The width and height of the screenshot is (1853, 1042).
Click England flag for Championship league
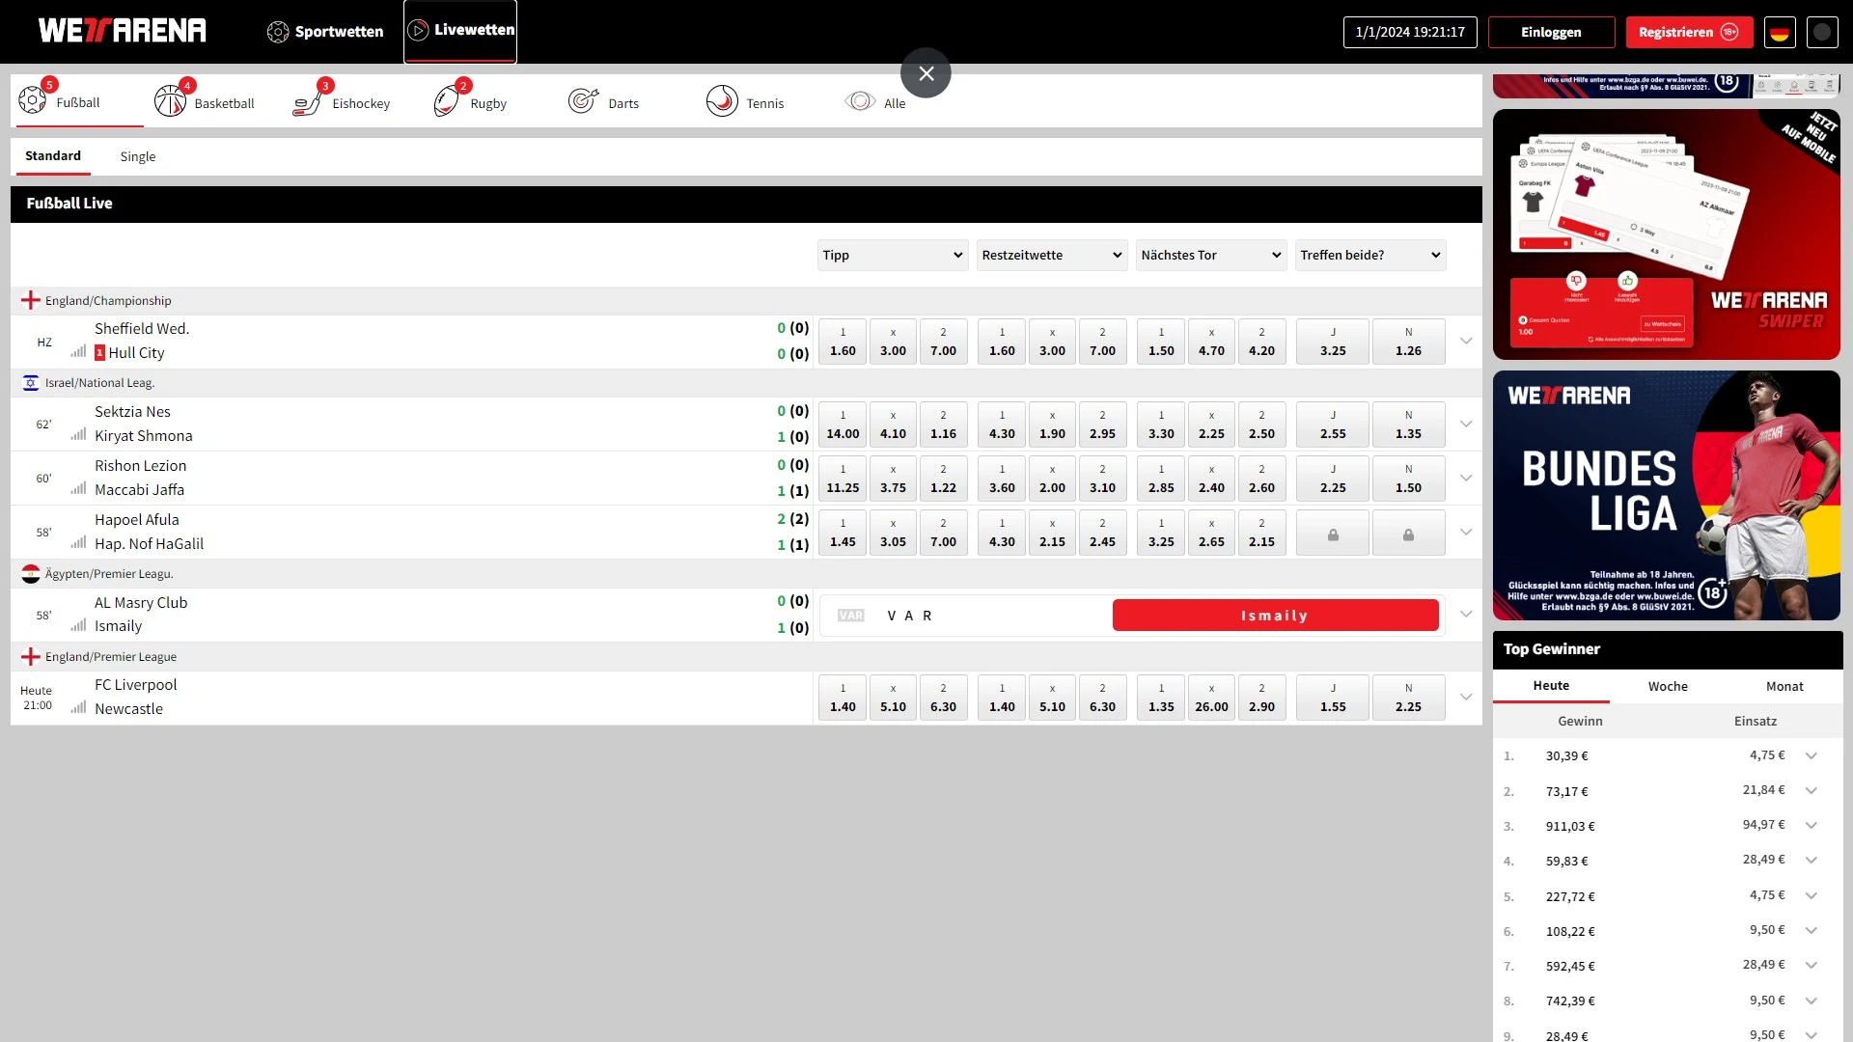pos(31,300)
